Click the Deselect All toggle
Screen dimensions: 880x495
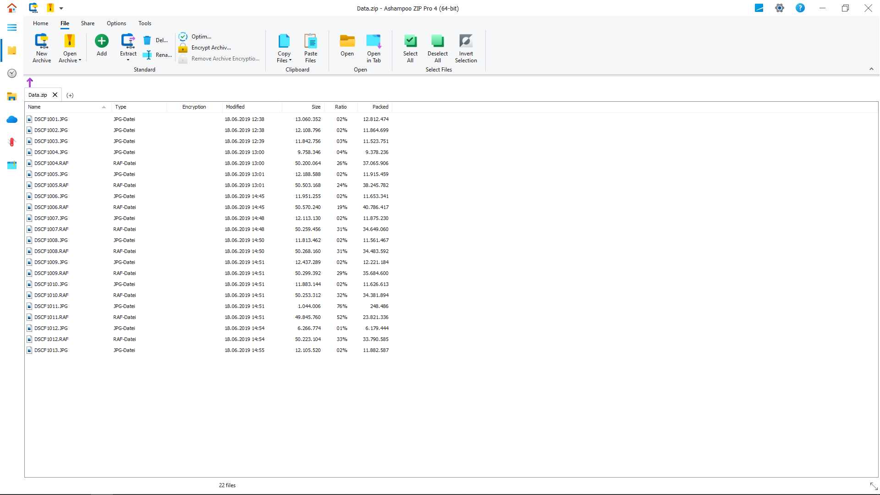coord(437,48)
